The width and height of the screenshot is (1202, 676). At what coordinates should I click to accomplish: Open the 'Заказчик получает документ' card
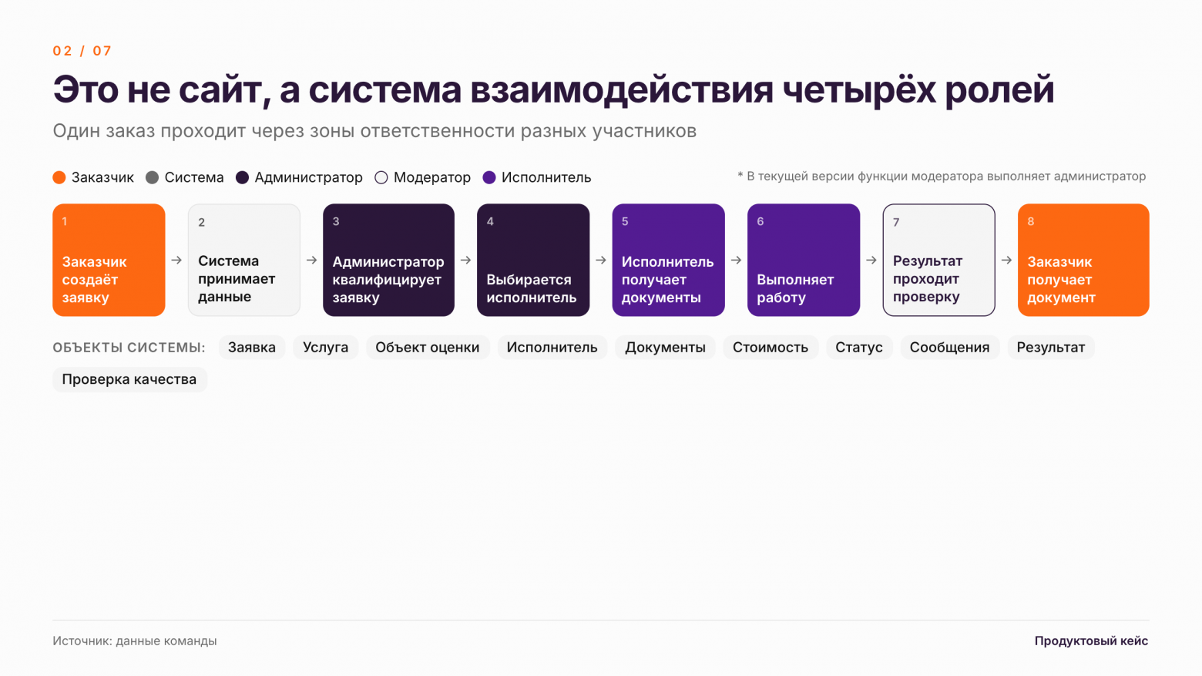click(1083, 260)
